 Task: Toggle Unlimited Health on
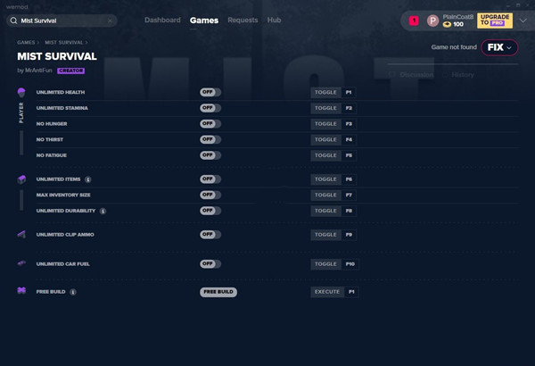tap(210, 92)
